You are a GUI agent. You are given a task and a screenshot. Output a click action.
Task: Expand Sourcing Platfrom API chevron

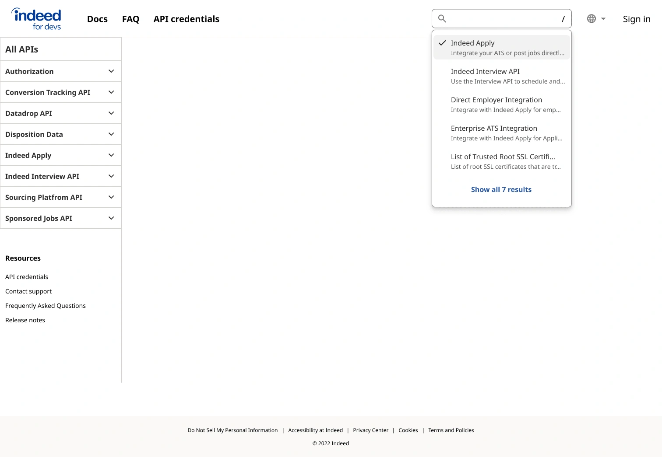coord(111,197)
